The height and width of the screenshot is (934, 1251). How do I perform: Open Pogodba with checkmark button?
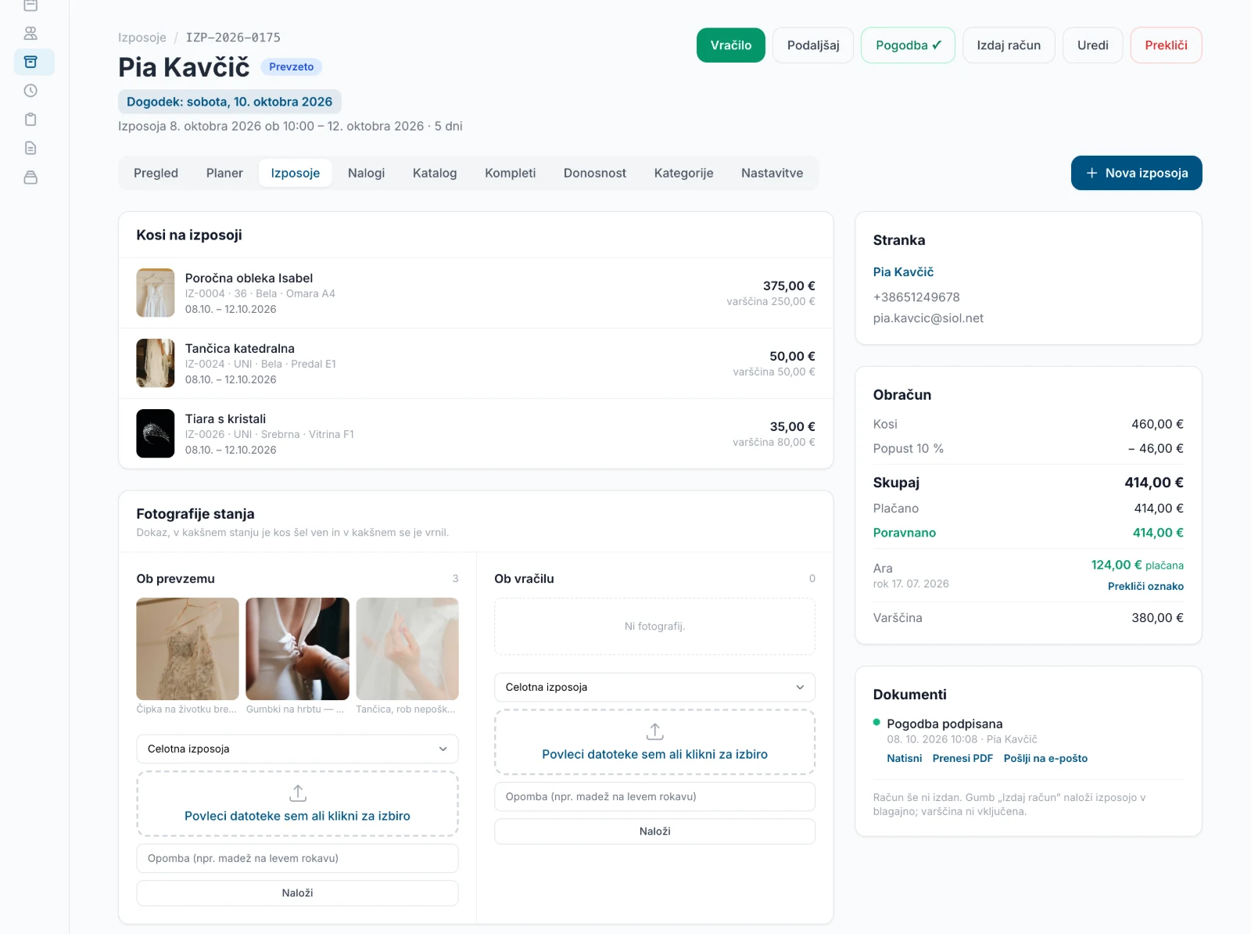point(909,45)
